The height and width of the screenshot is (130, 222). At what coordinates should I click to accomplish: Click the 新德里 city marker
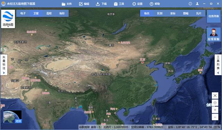[x=46, y=90]
